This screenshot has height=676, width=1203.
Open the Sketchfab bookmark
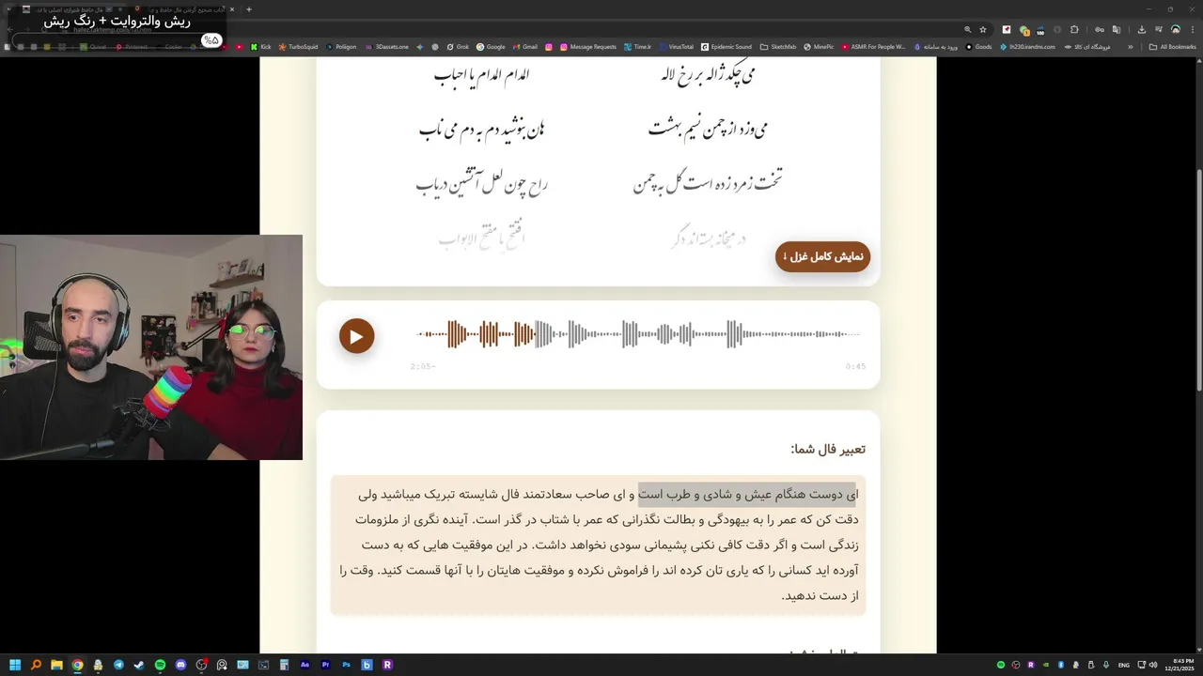tap(778, 47)
